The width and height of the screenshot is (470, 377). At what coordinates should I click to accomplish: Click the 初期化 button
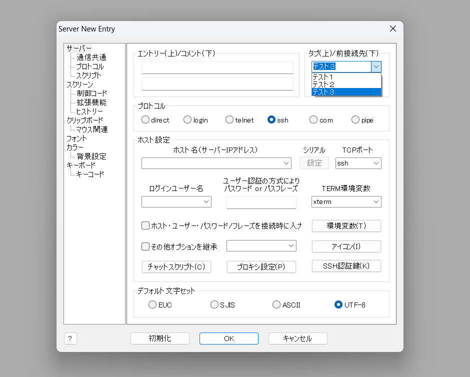[x=159, y=338]
